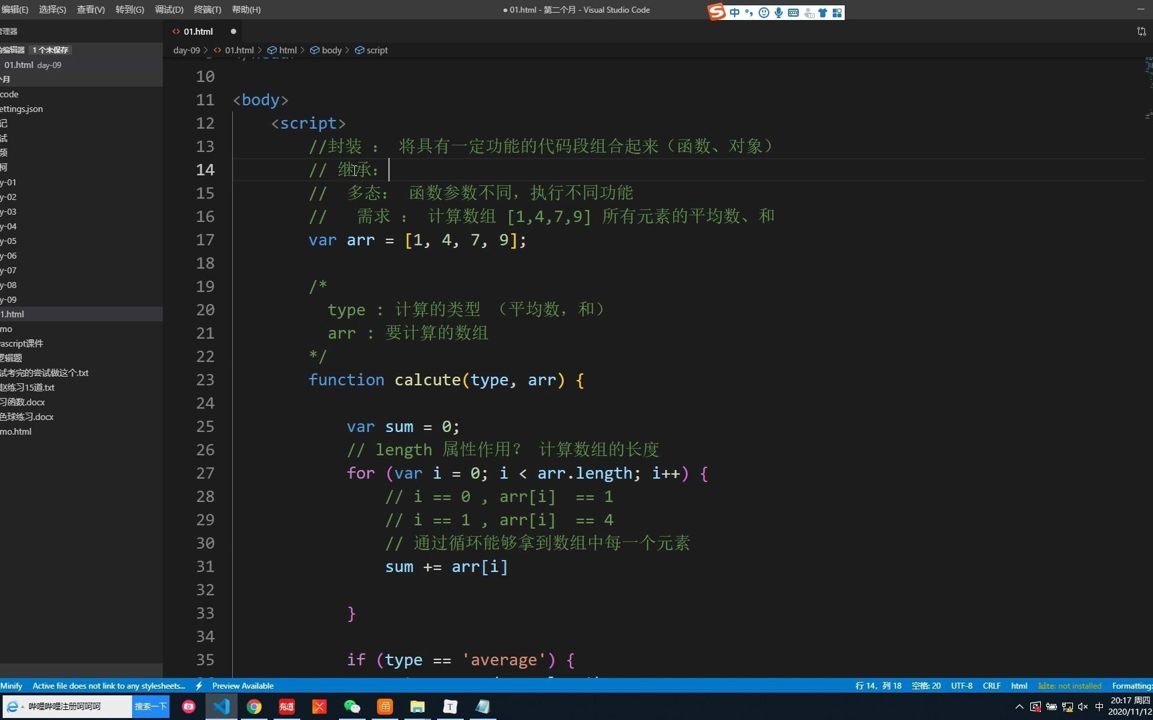Expand the day-06 folder
1153x720 pixels.
click(81, 255)
